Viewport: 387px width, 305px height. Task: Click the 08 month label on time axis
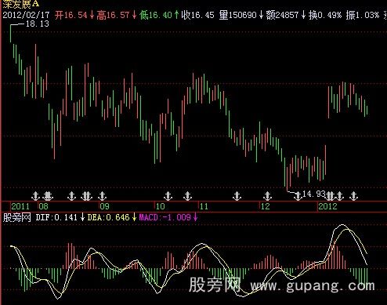(44, 206)
